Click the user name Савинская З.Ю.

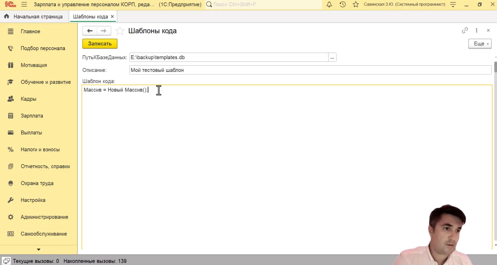point(405,5)
